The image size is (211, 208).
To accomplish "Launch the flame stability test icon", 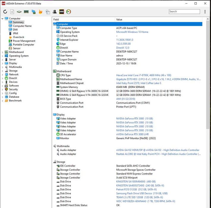I will pos(40,12).
